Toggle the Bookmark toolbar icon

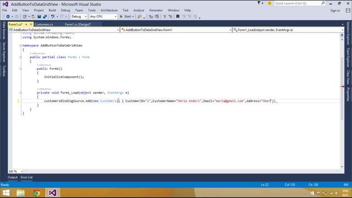pos(178,16)
